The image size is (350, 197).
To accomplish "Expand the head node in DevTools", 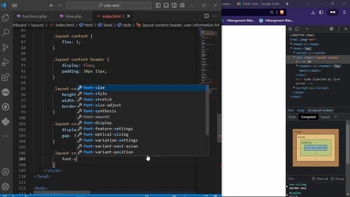I will point(291,44).
